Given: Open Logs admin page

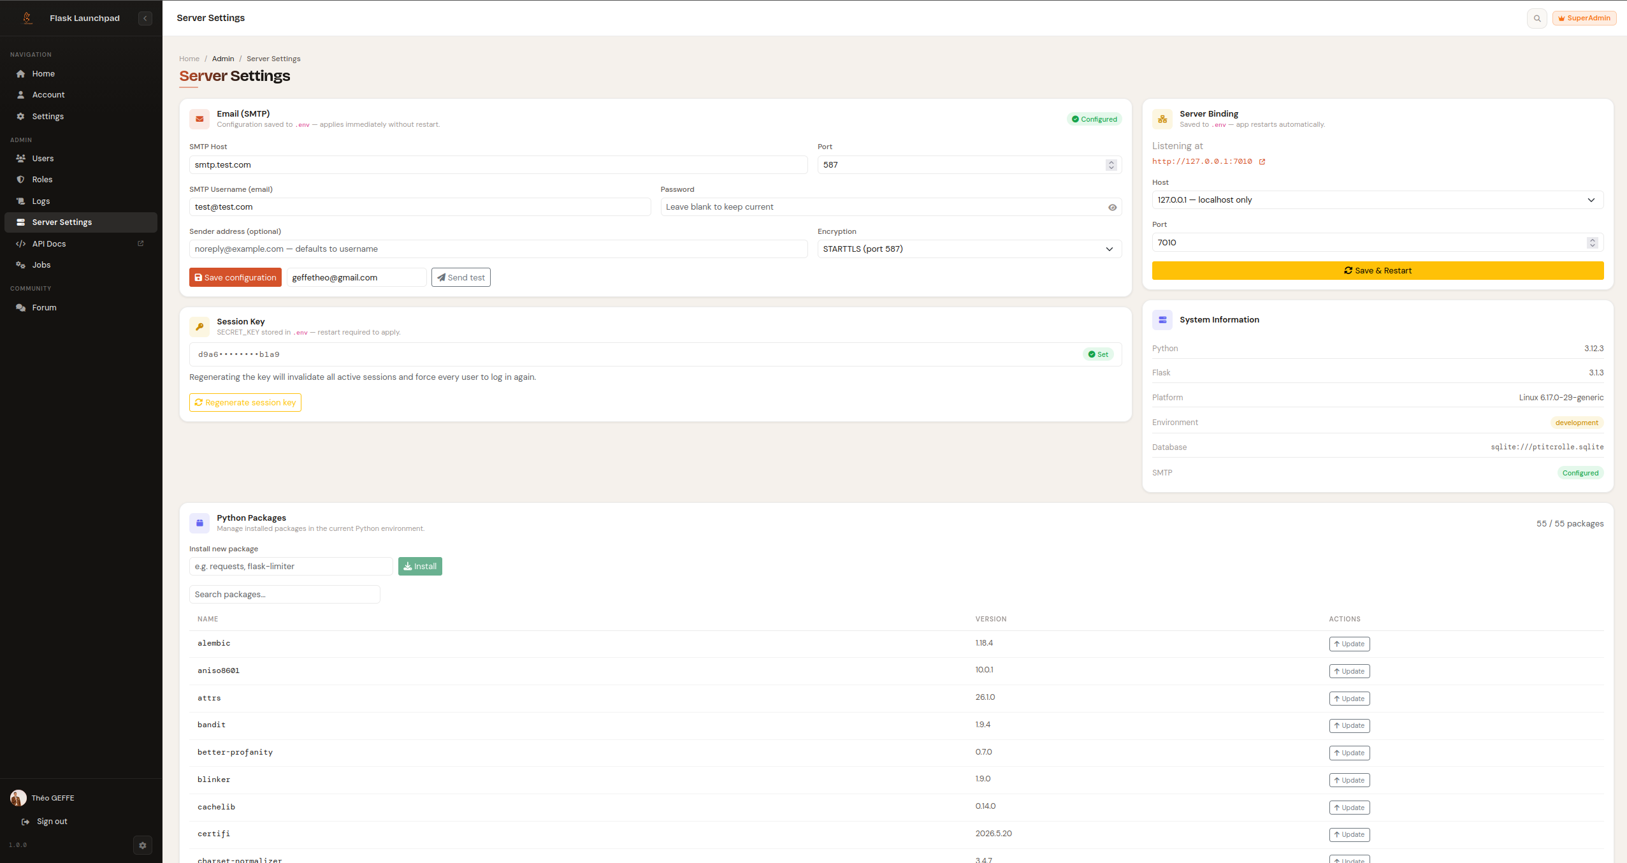Looking at the screenshot, I should [x=81, y=201].
